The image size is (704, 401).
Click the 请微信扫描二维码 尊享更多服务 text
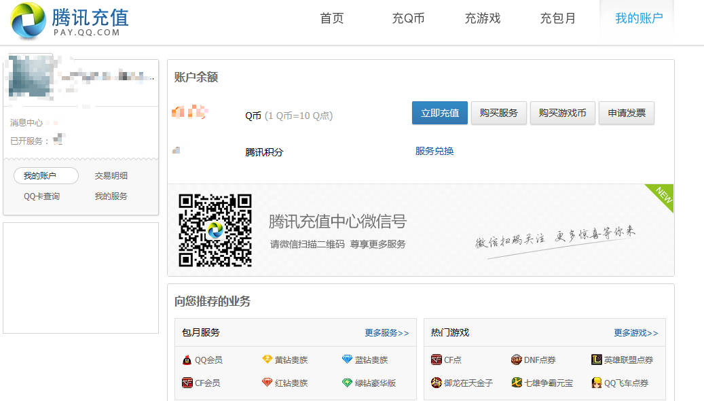[337, 244]
